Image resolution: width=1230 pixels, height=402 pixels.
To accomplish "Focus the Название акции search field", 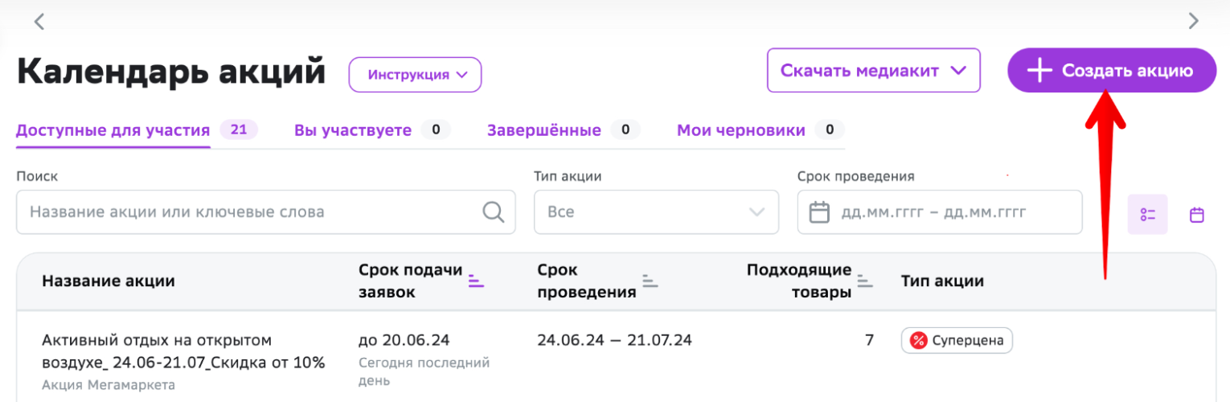I will pyautogui.click(x=265, y=212).
